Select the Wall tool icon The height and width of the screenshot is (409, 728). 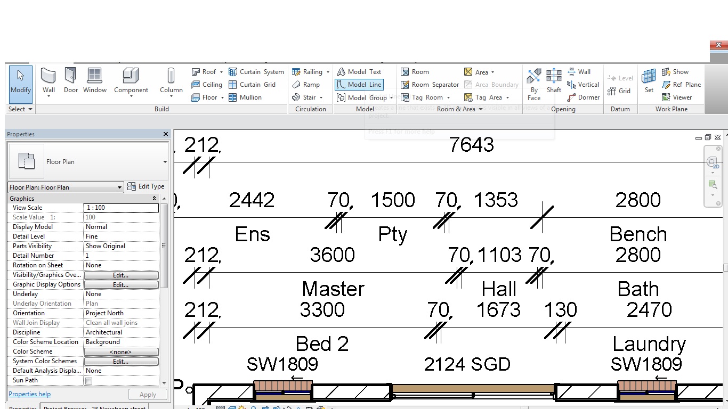(x=48, y=76)
